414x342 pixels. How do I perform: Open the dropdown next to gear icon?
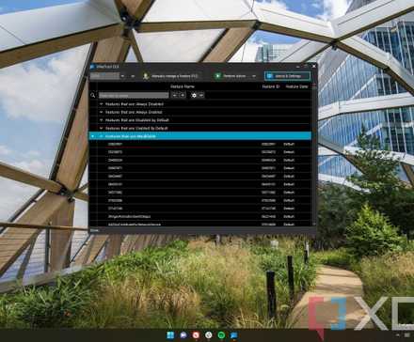(201, 95)
